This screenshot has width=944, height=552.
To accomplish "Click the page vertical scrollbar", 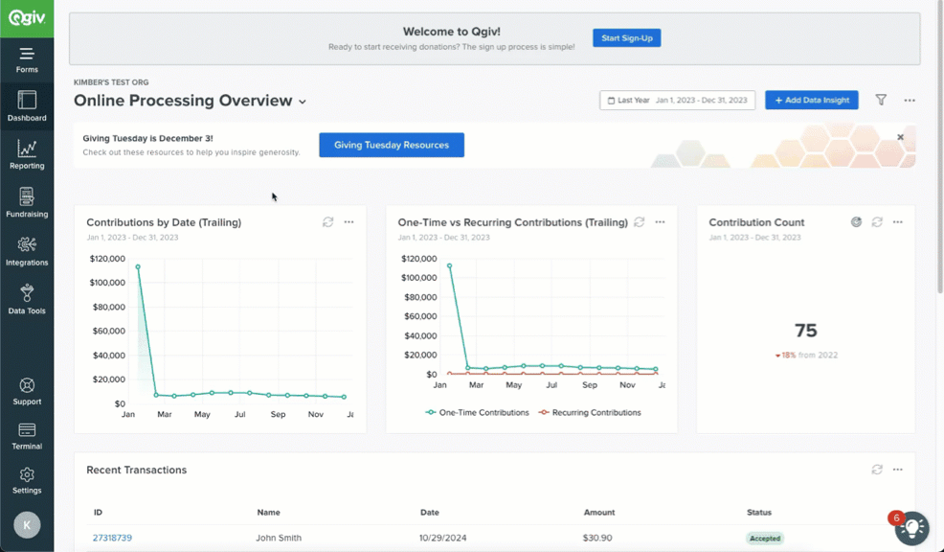I will click(x=939, y=148).
